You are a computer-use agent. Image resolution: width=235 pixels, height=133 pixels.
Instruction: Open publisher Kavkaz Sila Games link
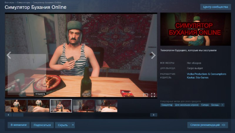pos(197,78)
